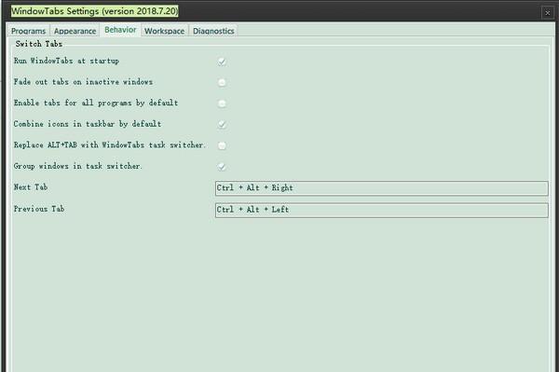
Task: Uncheck Run WindowTabs at startup
Action: coord(222,62)
